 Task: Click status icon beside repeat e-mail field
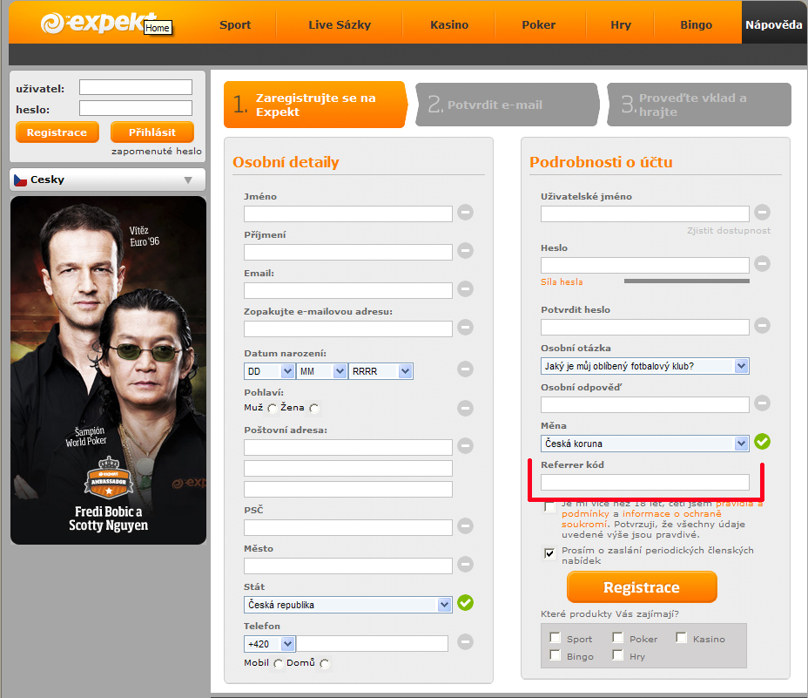[x=465, y=327]
